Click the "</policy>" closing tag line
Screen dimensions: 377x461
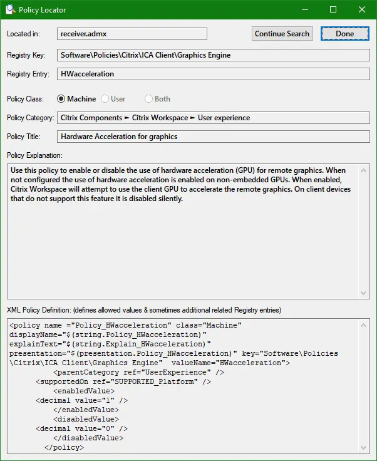point(64,447)
